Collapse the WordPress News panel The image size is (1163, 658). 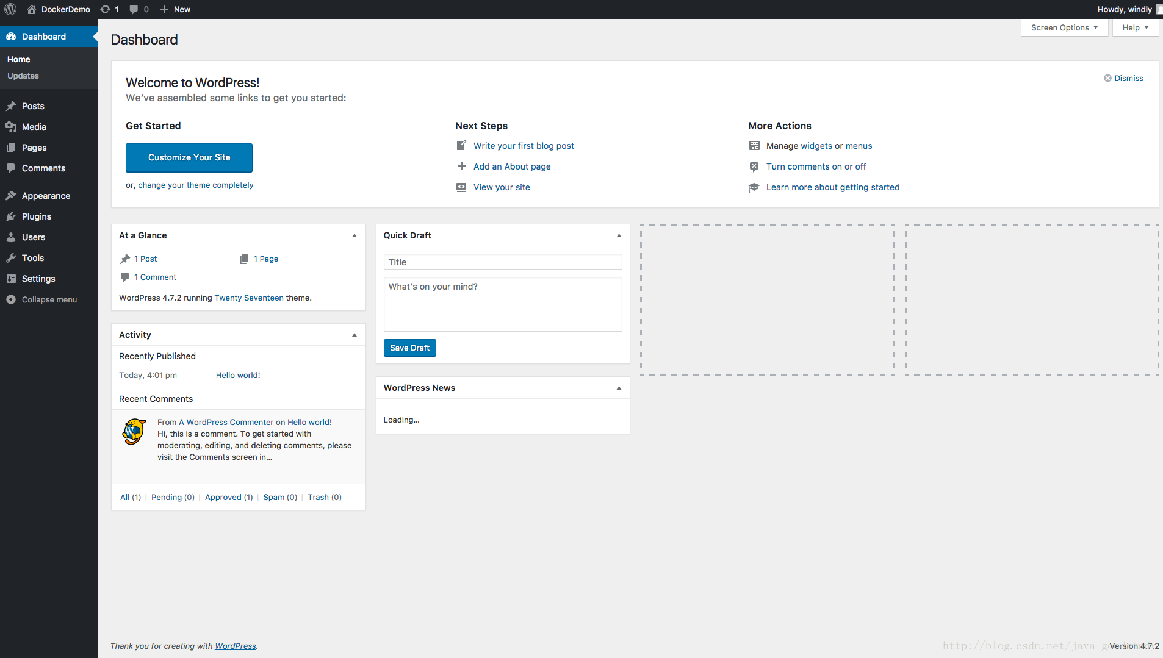tap(619, 388)
